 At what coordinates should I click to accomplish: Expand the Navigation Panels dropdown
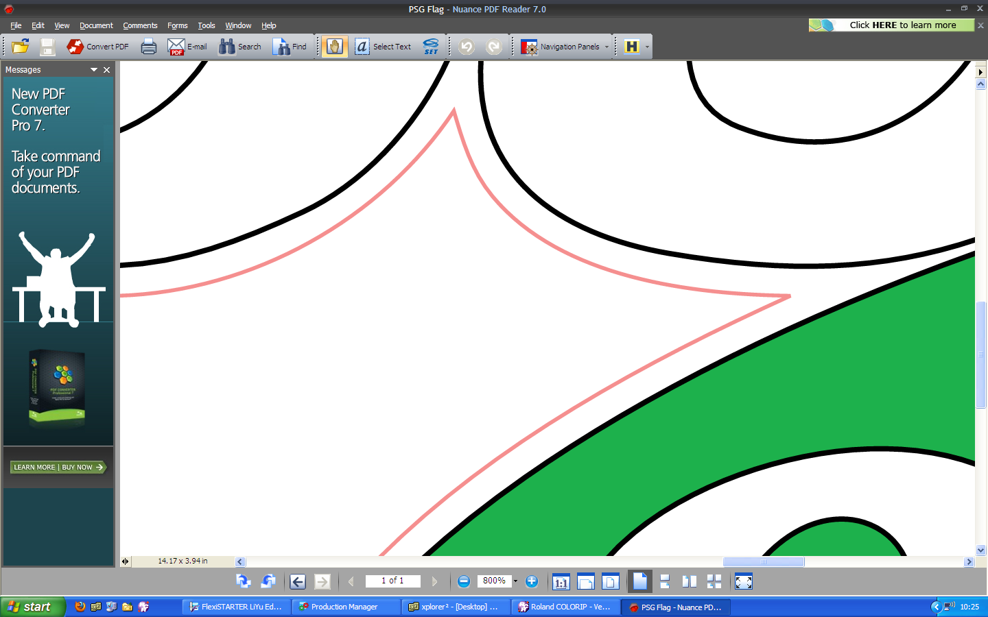click(x=607, y=47)
